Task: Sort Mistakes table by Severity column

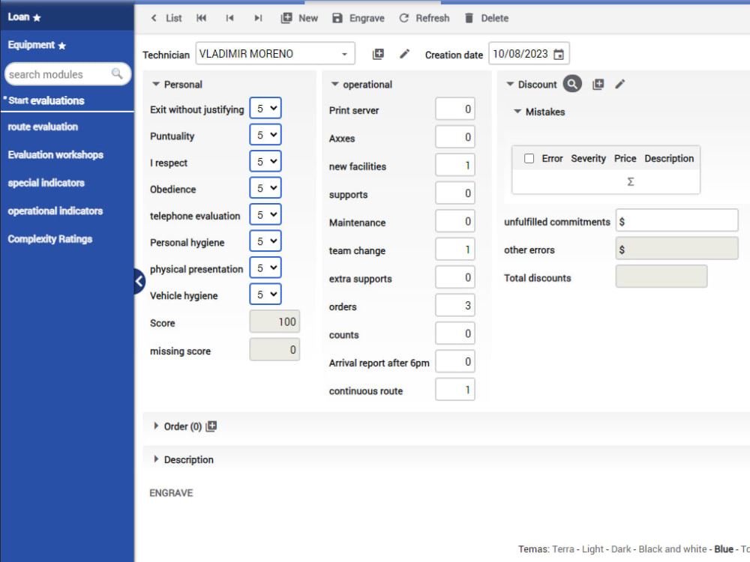Action: (x=588, y=158)
